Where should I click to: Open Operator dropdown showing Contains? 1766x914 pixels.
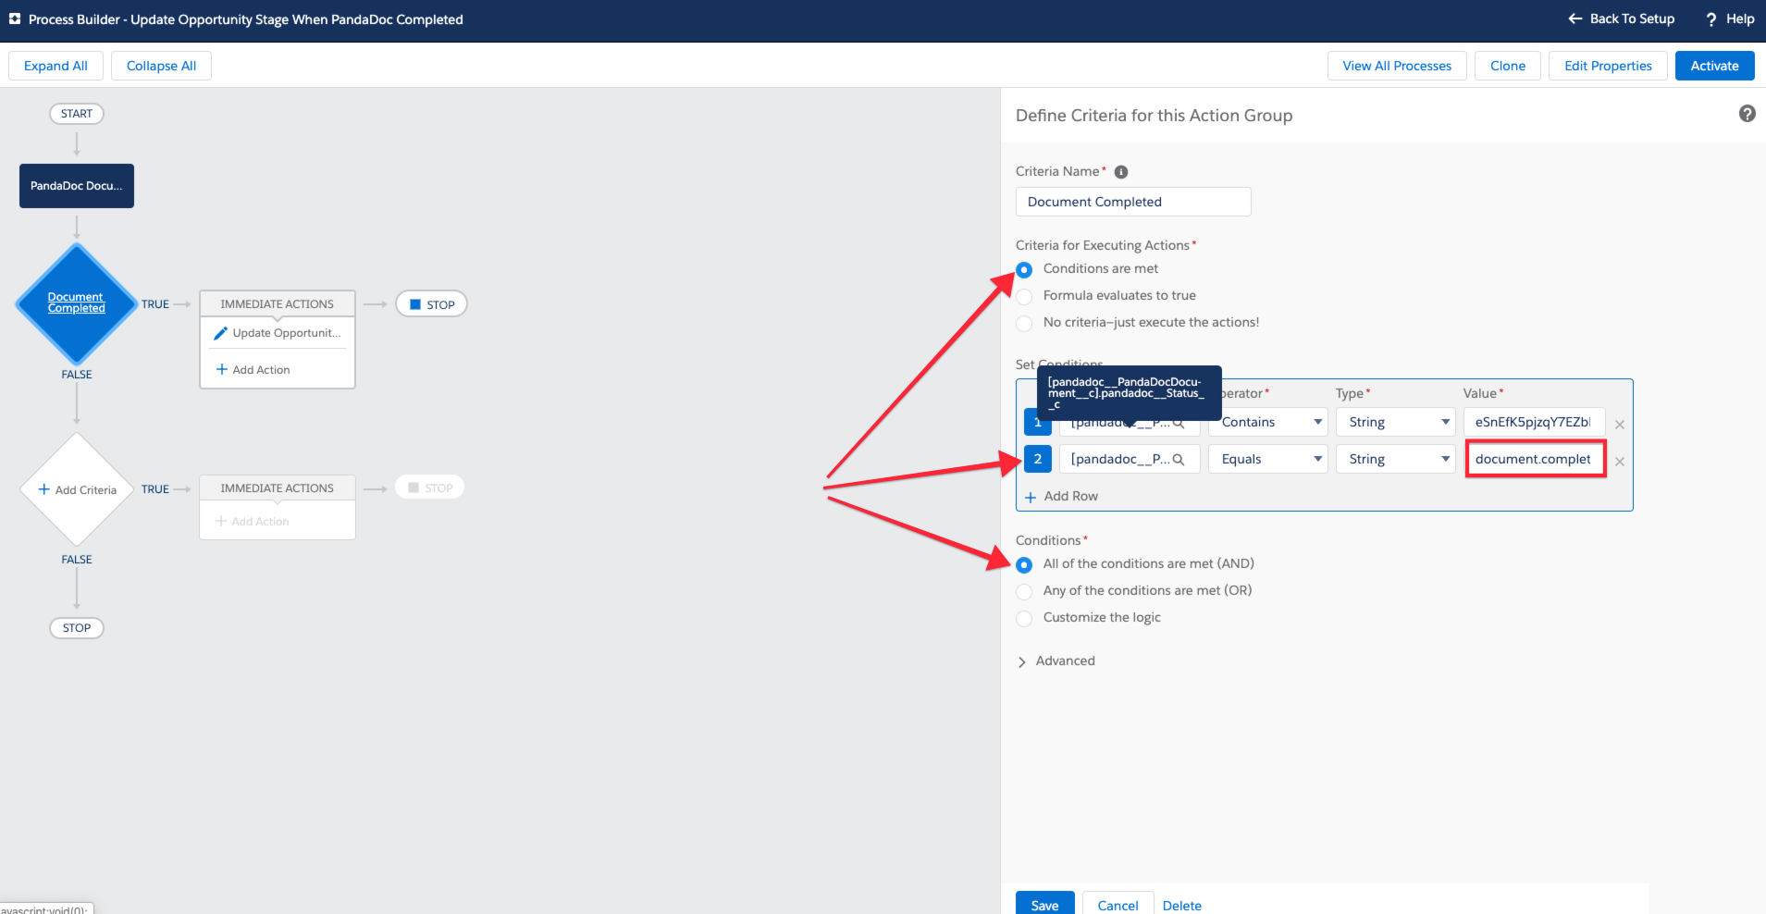(1268, 422)
